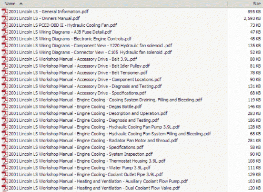
Task: Select PDF icon for Component View Y220 file
Action: tap(5, 46)
